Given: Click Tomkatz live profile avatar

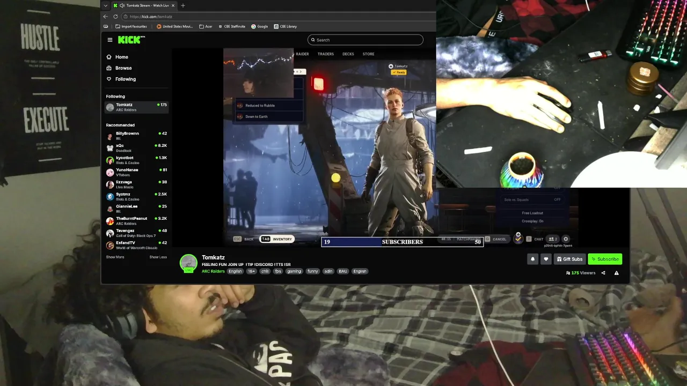Looking at the screenshot, I should [188, 264].
